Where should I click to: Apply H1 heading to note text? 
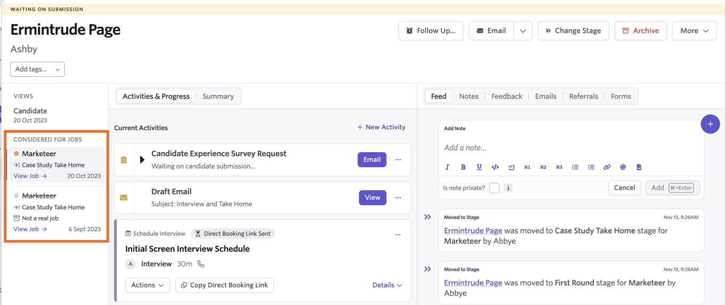click(x=527, y=167)
